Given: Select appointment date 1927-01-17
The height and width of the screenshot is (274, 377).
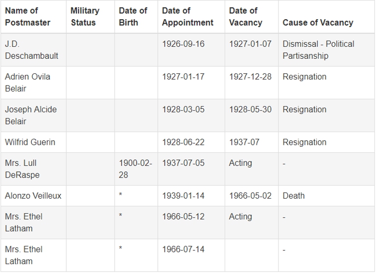Looking at the screenshot, I should [183, 77].
